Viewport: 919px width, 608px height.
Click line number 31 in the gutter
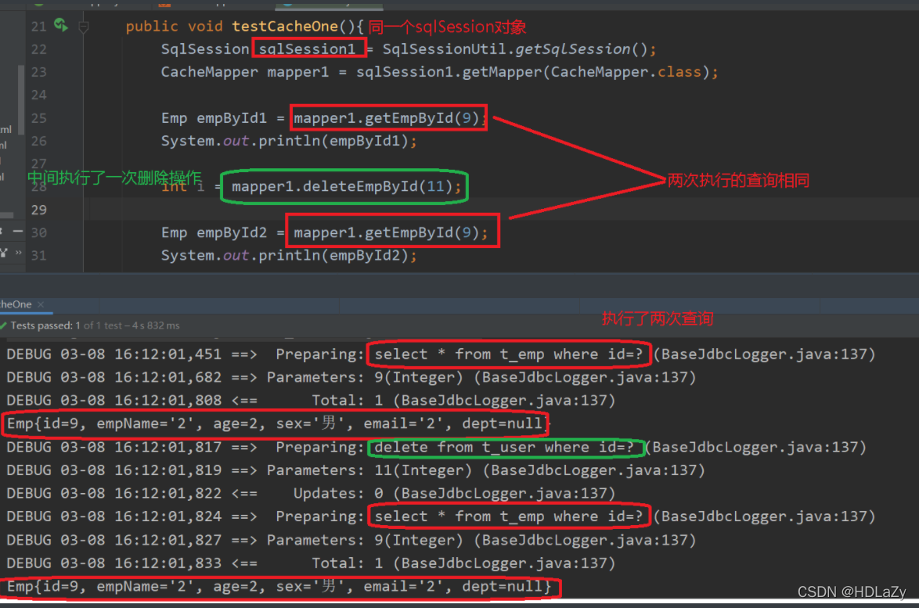click(38, 255)
